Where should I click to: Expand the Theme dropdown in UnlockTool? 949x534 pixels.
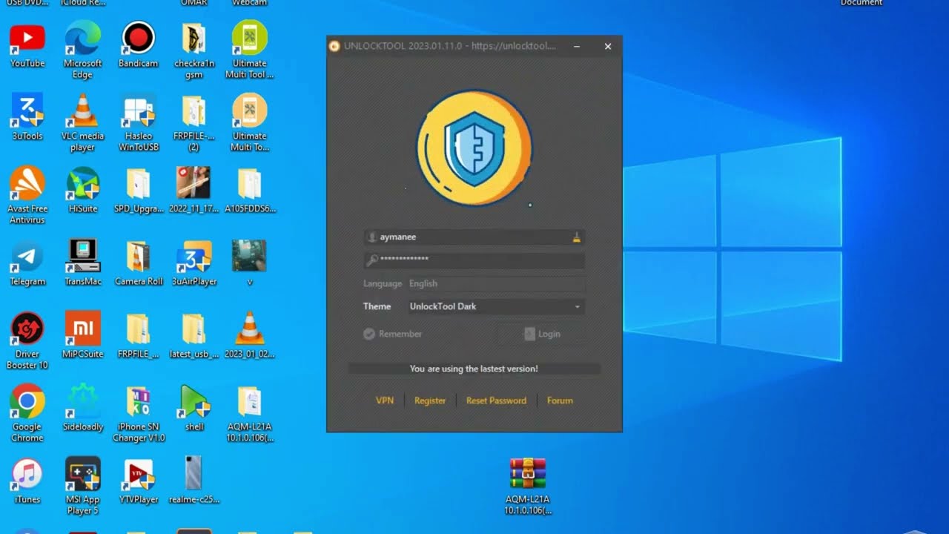coord(495,306)
